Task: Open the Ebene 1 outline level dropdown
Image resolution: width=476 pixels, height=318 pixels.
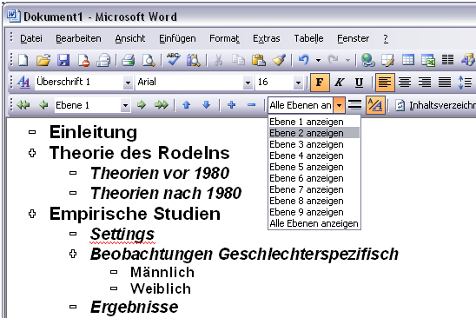Action: (125, 105)
